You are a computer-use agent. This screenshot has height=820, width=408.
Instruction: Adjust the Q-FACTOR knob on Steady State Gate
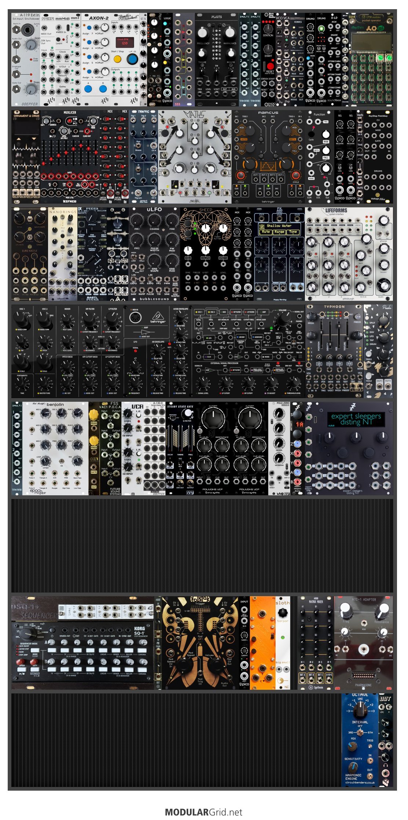(x=188, y=413)
